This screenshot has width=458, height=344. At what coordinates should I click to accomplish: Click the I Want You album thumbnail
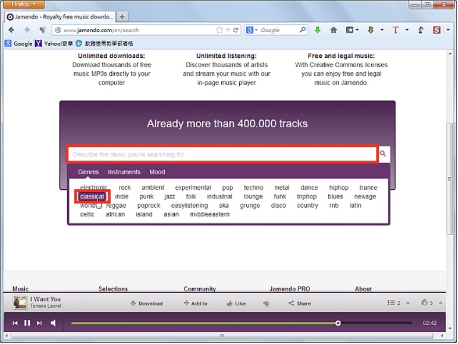[x=20, y=302]
